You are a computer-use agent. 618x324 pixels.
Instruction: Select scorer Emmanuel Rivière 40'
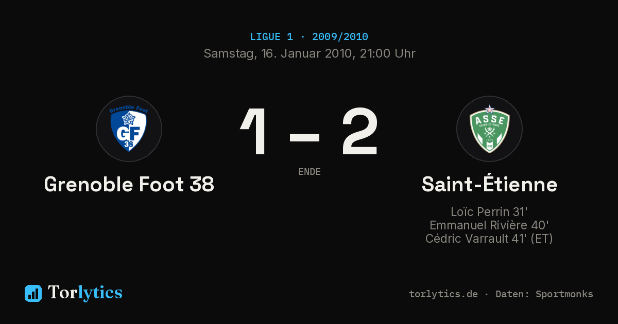click(x=489, y=225)
